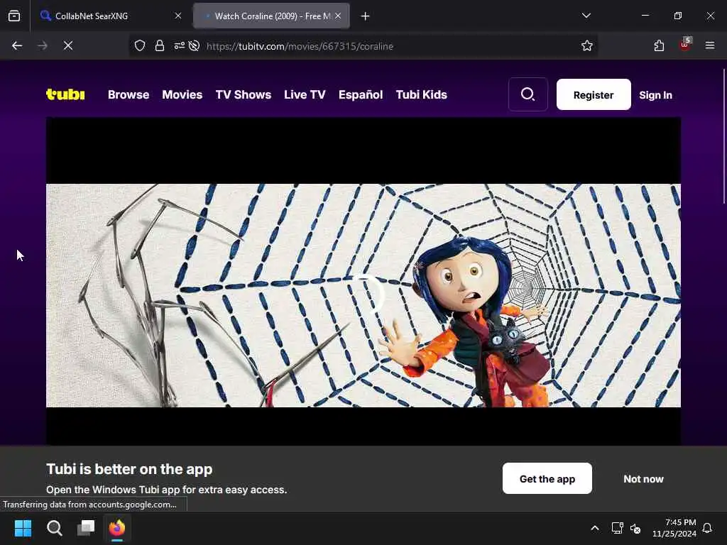727x545 pixels.
Task: Click Get the app button
Action: click(547, 478)
